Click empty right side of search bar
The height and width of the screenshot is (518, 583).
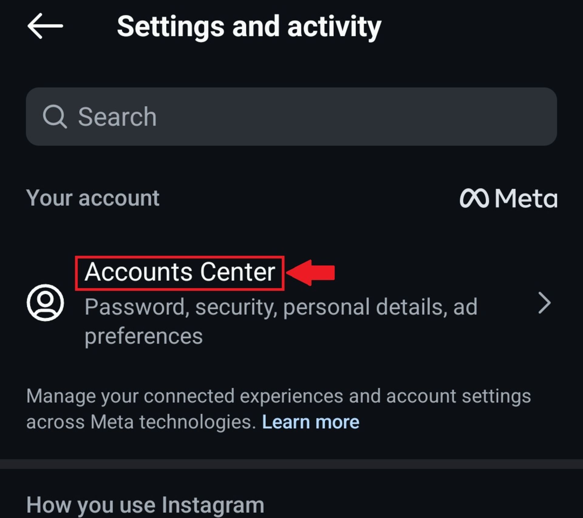(425, 117)
